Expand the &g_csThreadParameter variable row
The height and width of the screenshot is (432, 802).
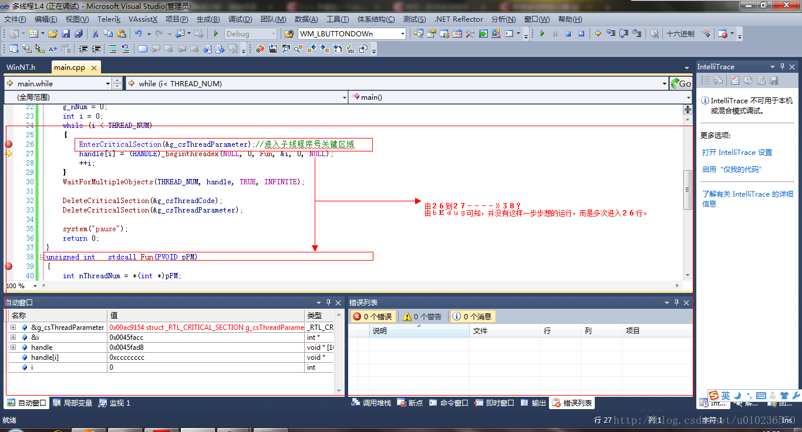click(x=13, y=328)
